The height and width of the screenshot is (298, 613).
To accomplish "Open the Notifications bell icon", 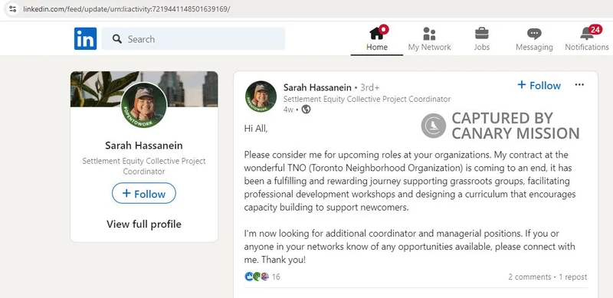I will [586, 34].
